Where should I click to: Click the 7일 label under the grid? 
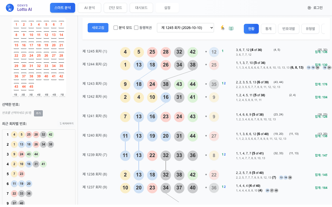(x=61, y=95)
